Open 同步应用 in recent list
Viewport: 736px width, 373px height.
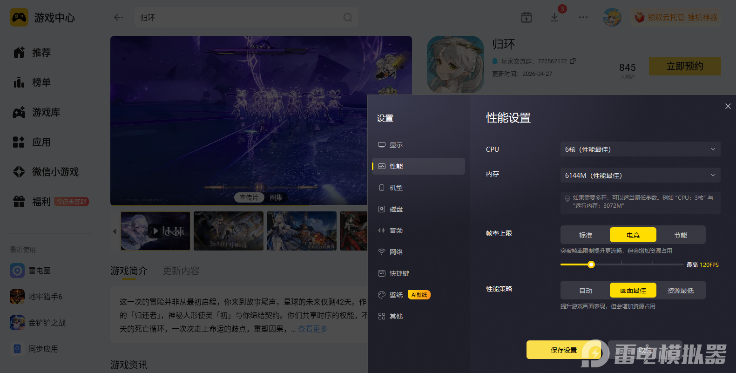(x=34, y=349)
